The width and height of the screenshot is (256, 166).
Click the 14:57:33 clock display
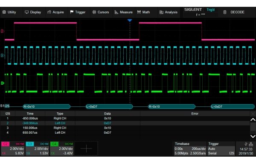coord(246,149)
